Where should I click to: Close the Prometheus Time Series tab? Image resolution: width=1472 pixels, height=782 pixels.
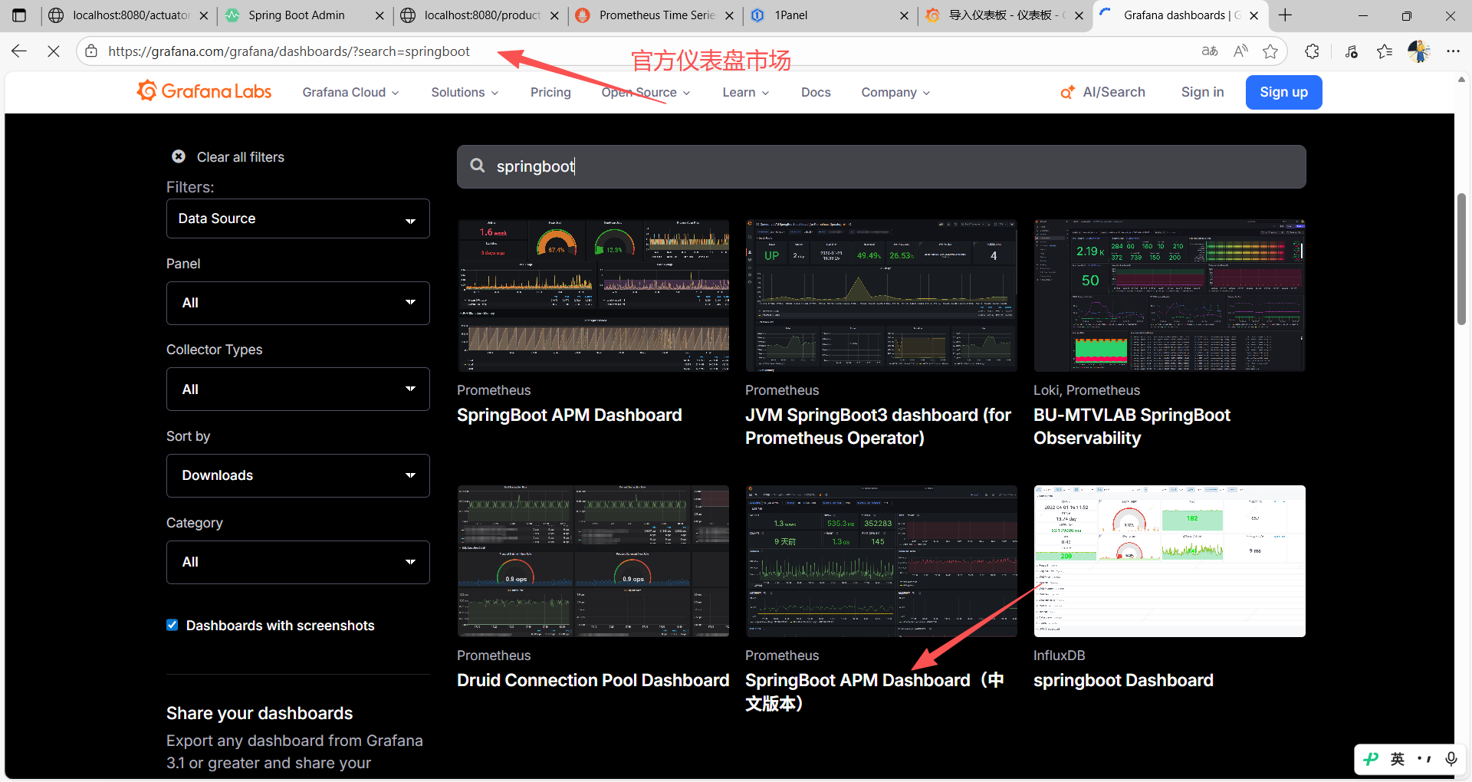tap(729, 15)
